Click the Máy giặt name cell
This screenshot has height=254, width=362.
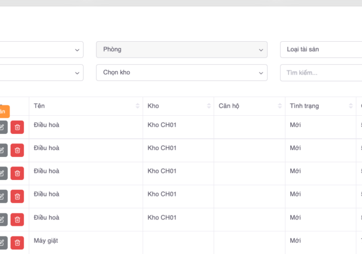[46, 240]
